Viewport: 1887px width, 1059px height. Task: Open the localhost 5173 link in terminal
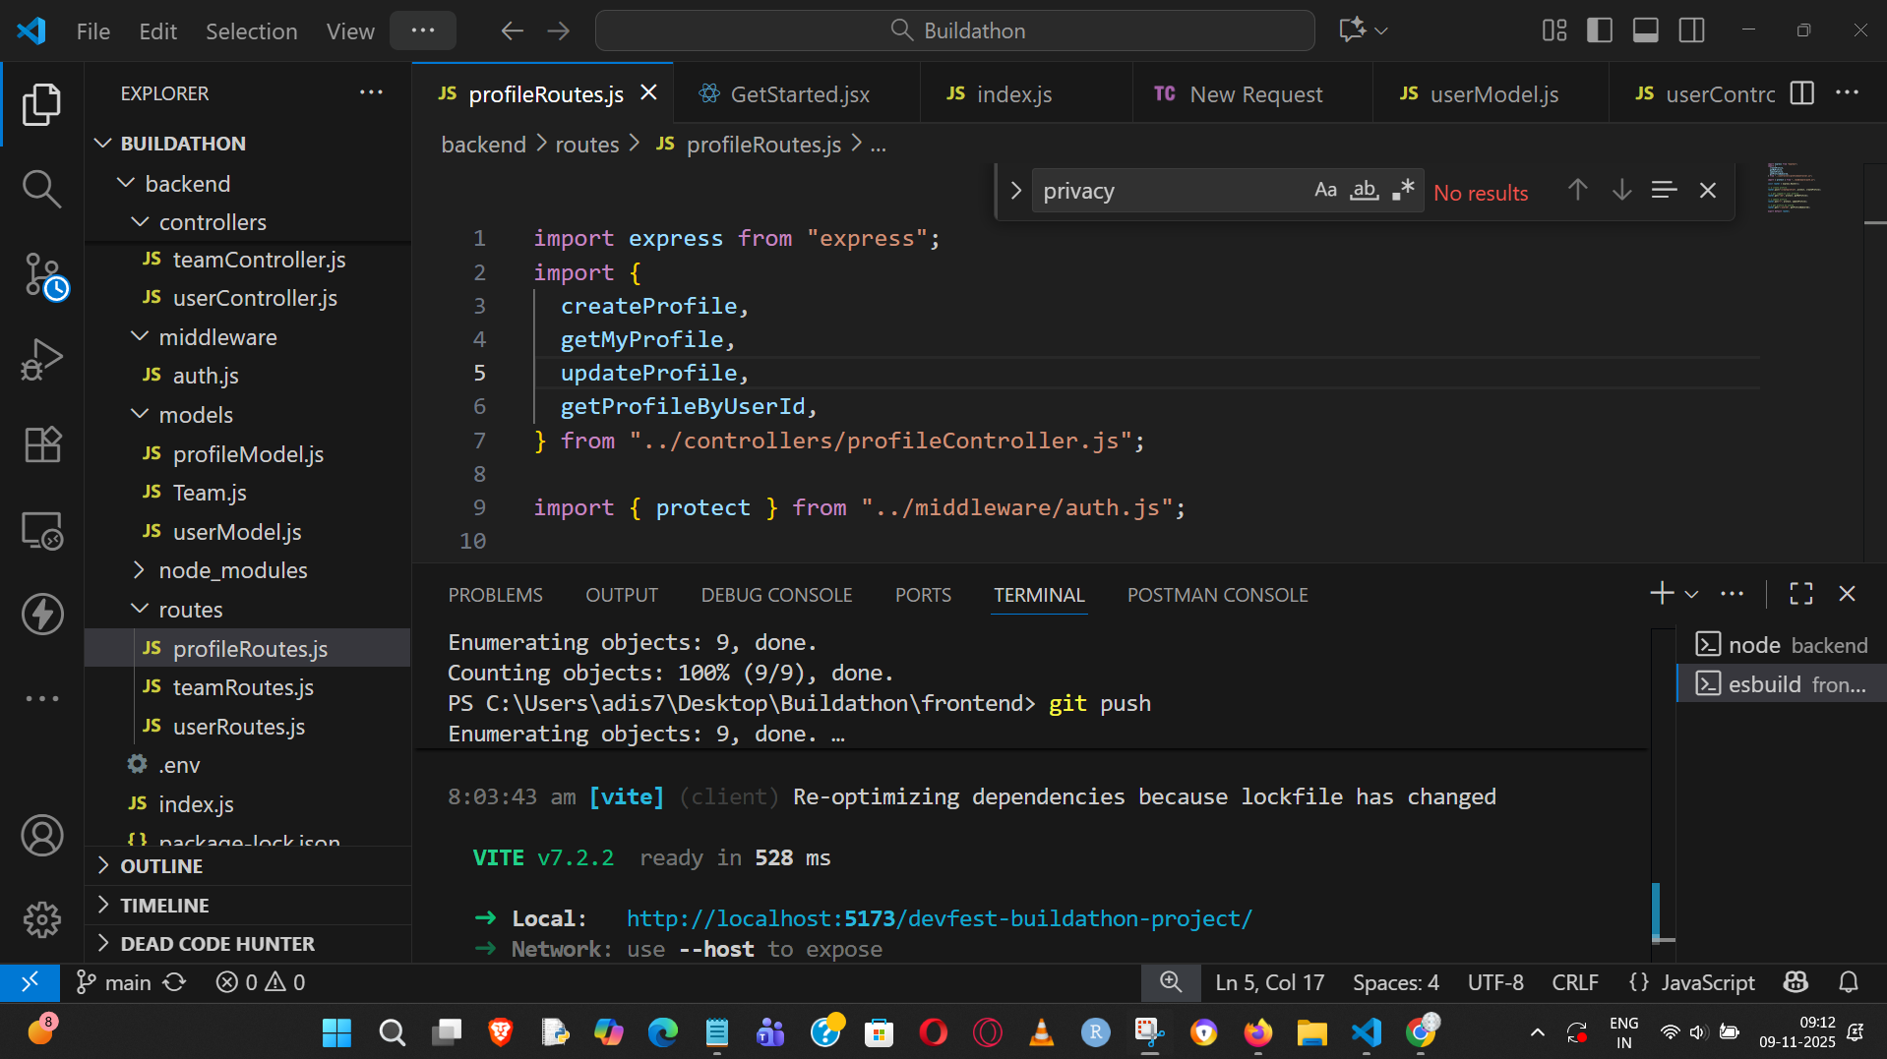point(939,918)
